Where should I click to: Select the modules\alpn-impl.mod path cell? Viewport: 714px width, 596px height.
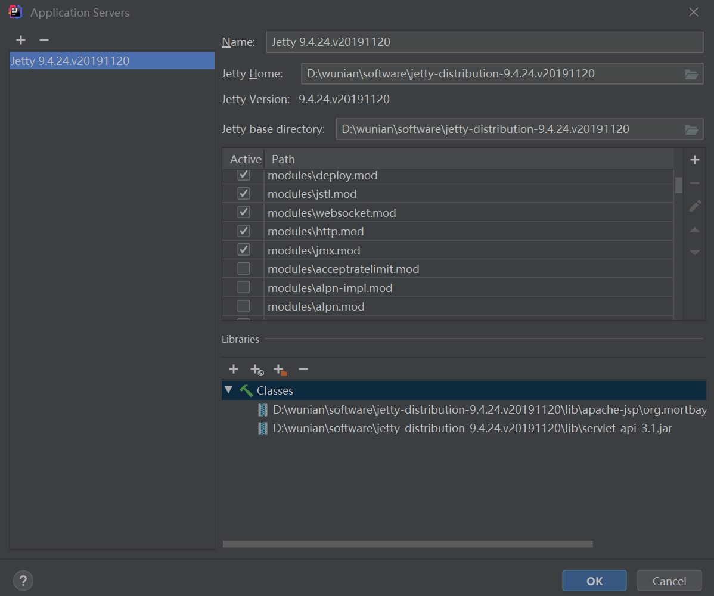468,288
